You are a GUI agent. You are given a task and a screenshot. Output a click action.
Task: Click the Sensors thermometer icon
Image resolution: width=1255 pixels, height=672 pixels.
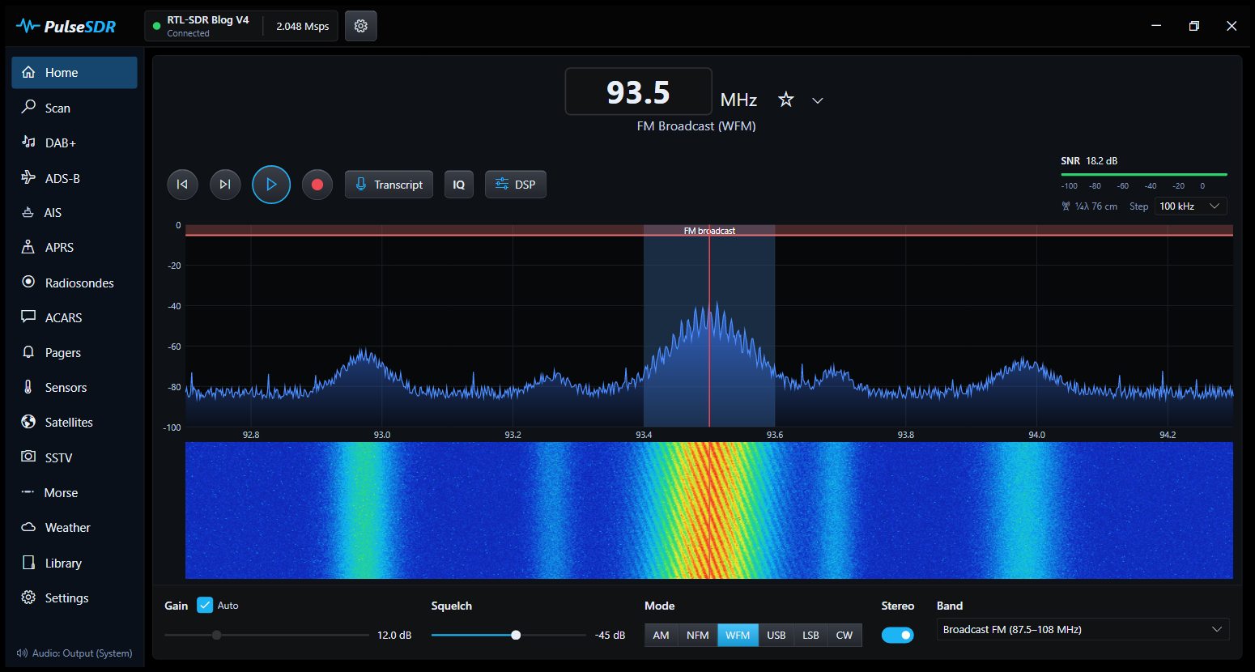tap(28, 387)
